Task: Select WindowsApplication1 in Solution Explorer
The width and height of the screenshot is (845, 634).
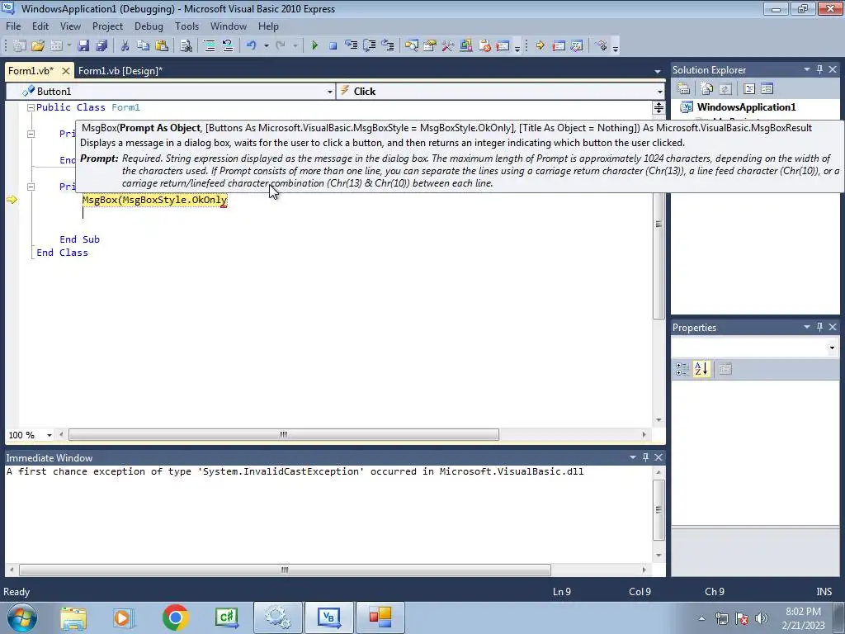Action: tap(746, 106)
